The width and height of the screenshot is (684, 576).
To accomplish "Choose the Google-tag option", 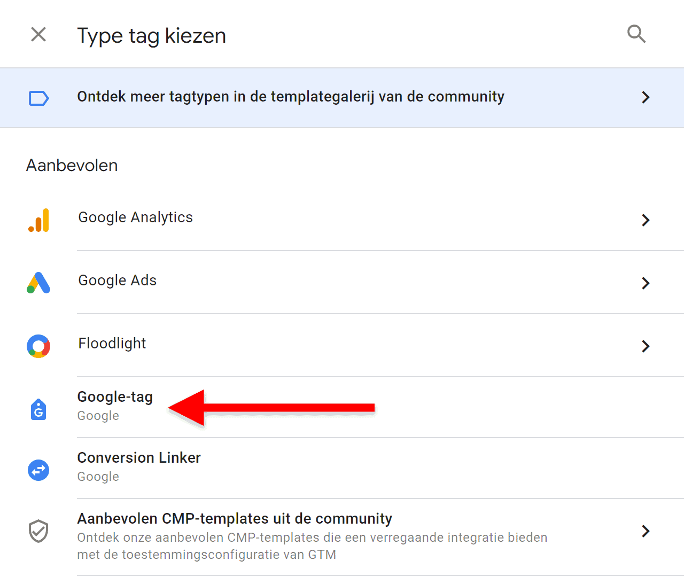I will click(342, 407).
